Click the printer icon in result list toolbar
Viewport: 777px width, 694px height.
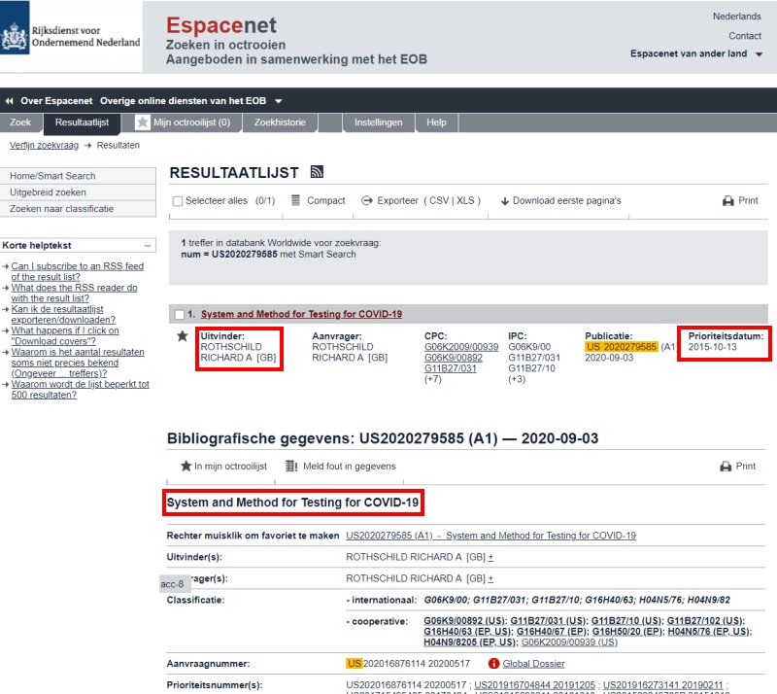click(x=727, y=200)
